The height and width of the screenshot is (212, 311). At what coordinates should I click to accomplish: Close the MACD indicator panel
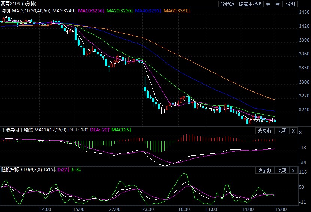293,131
